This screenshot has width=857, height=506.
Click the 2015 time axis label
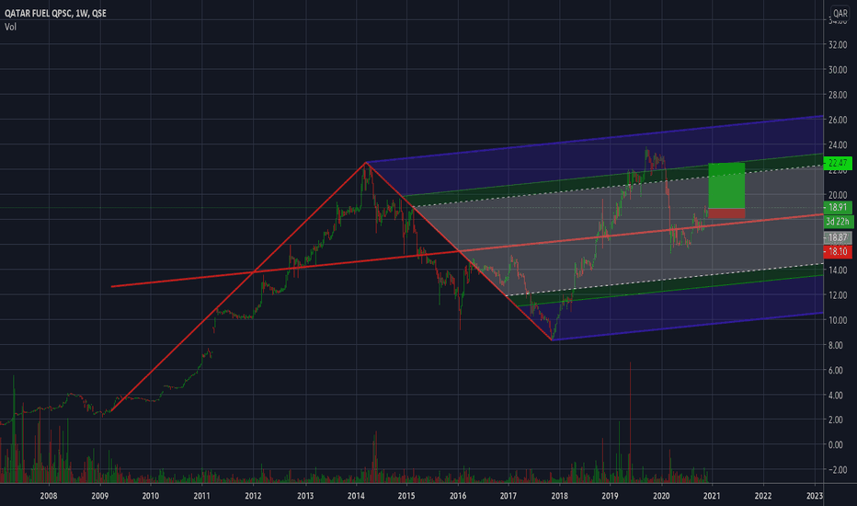(406, 496)
